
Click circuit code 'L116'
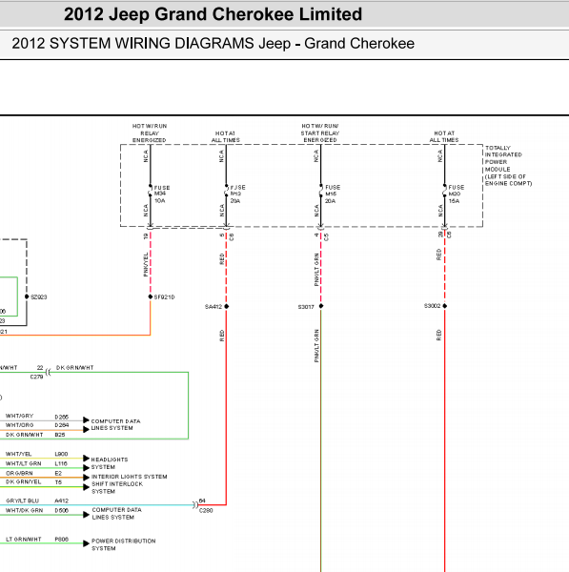61,463
